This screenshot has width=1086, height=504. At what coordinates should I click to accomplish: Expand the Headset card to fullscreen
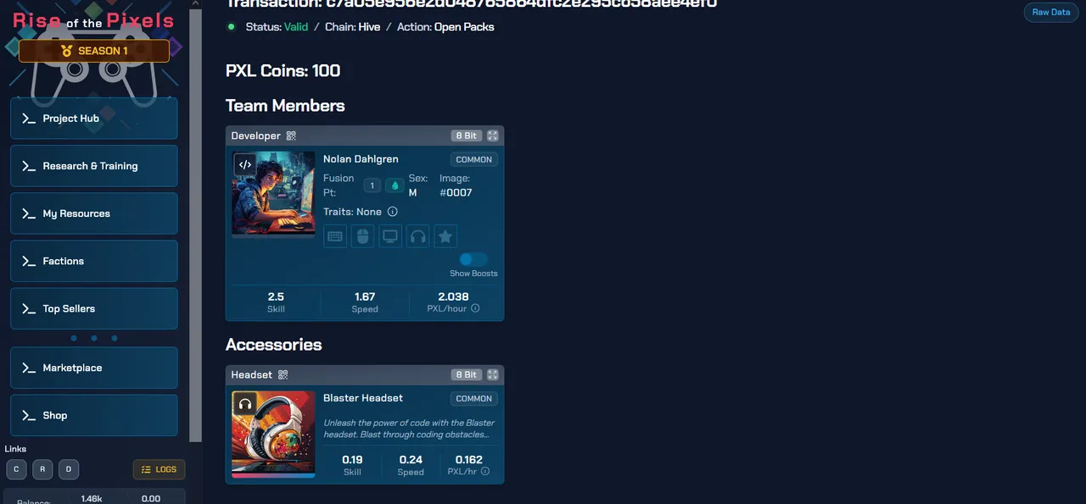tap(492, 374)
